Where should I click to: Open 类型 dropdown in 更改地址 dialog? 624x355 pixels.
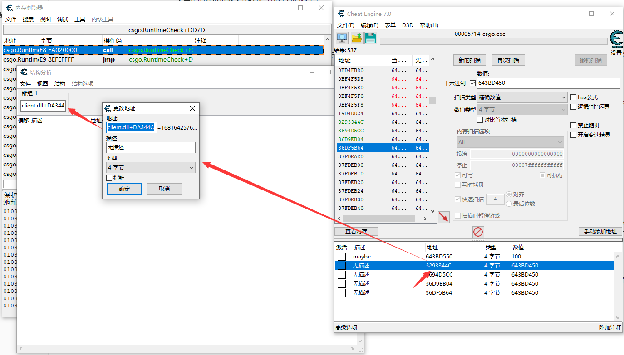click(151, 168)
